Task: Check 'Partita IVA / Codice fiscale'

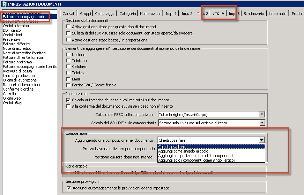Action: 68,85
